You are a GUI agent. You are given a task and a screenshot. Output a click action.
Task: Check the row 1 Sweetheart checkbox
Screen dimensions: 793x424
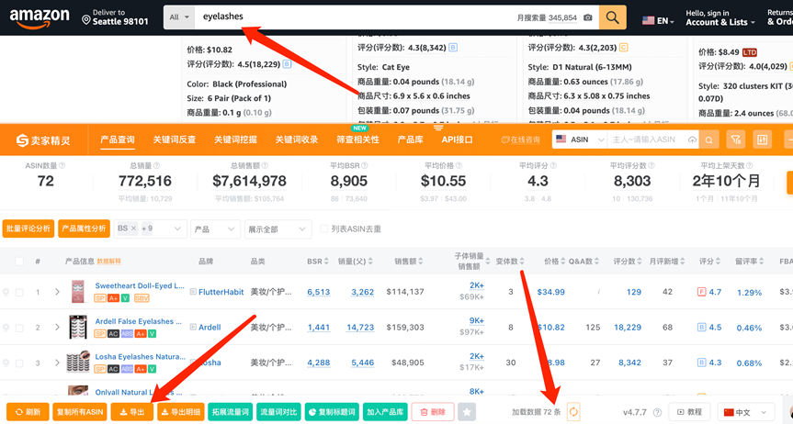point(19,292)
